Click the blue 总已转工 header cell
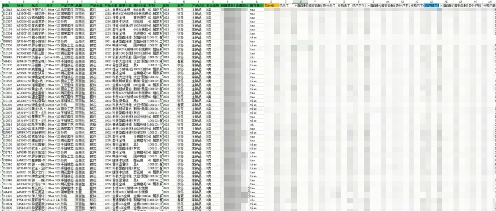 tap(431, 6)
